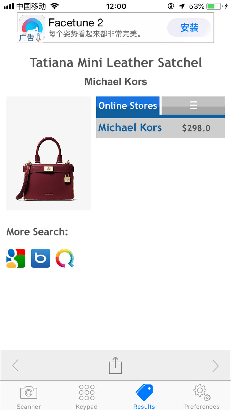231x411 pixels.
Task: Tap the colorful Q search icon
Action: point(65,258)
